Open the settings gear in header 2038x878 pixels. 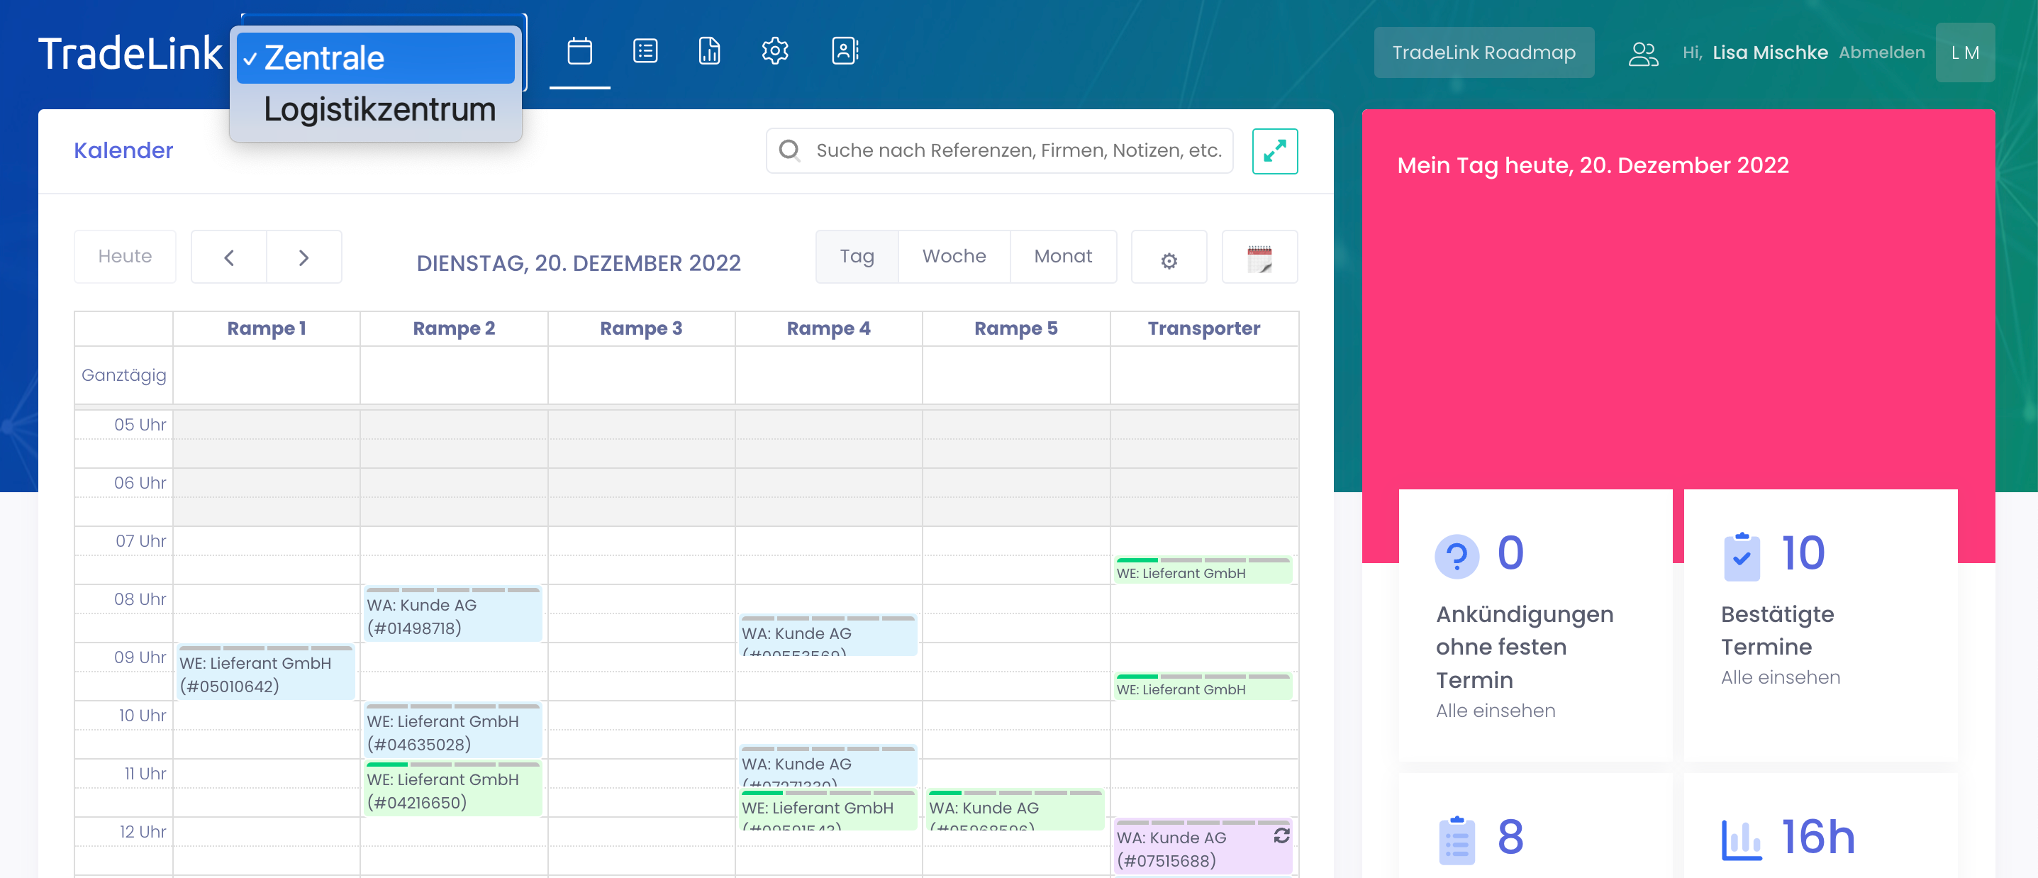coord(774,52)
